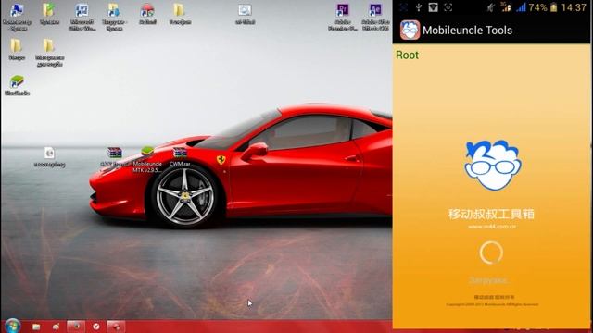Viewport: 593px width, 333px height.
Task: Tap the muted sound icon in status bar
Action: (x=491, y=7)
